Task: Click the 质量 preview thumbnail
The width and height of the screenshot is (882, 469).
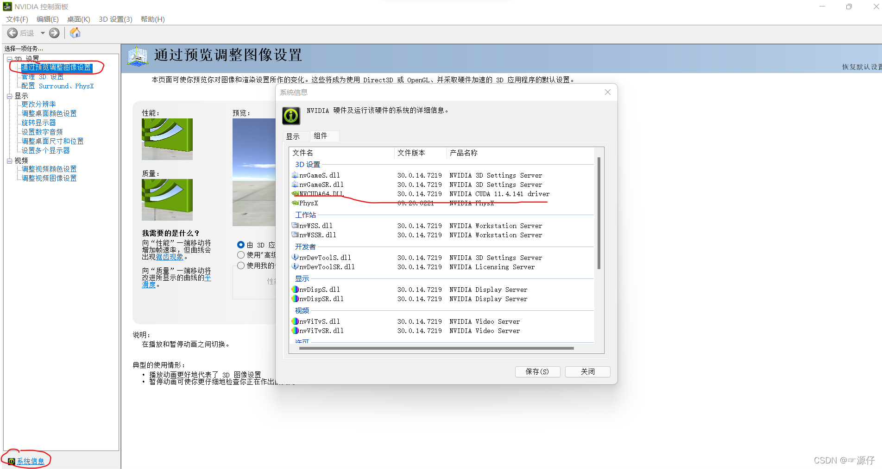Action: [167, 200]
